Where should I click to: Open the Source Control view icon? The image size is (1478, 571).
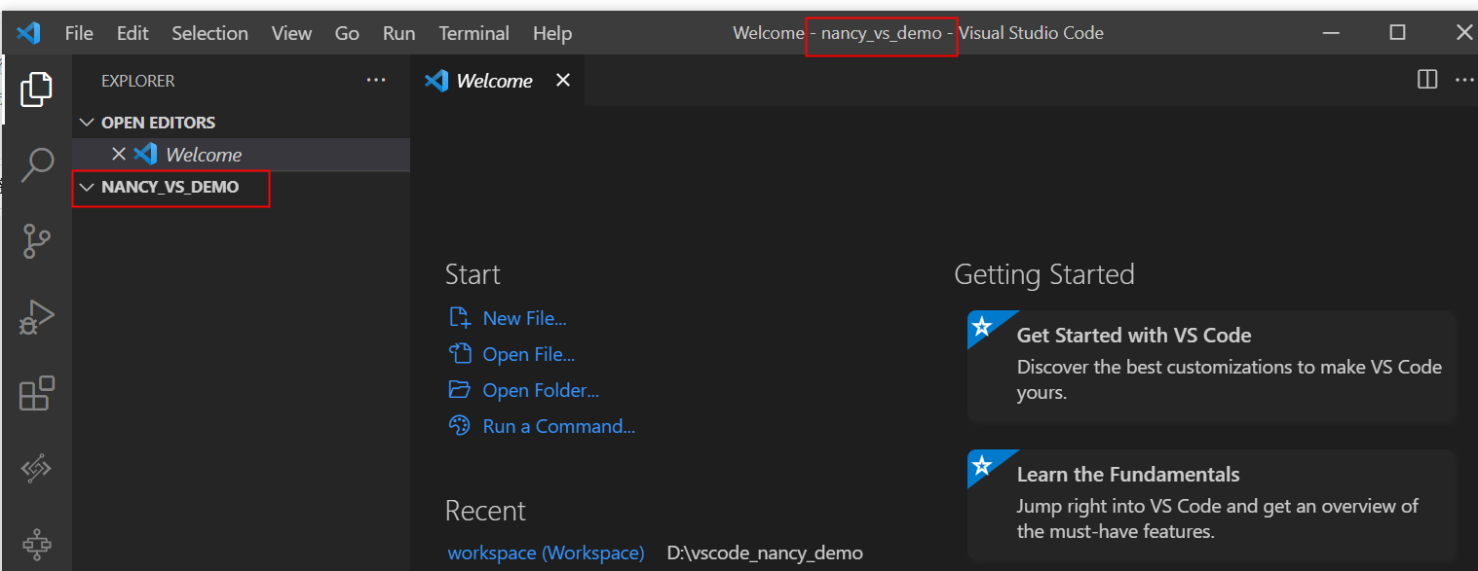coord(36,240)
